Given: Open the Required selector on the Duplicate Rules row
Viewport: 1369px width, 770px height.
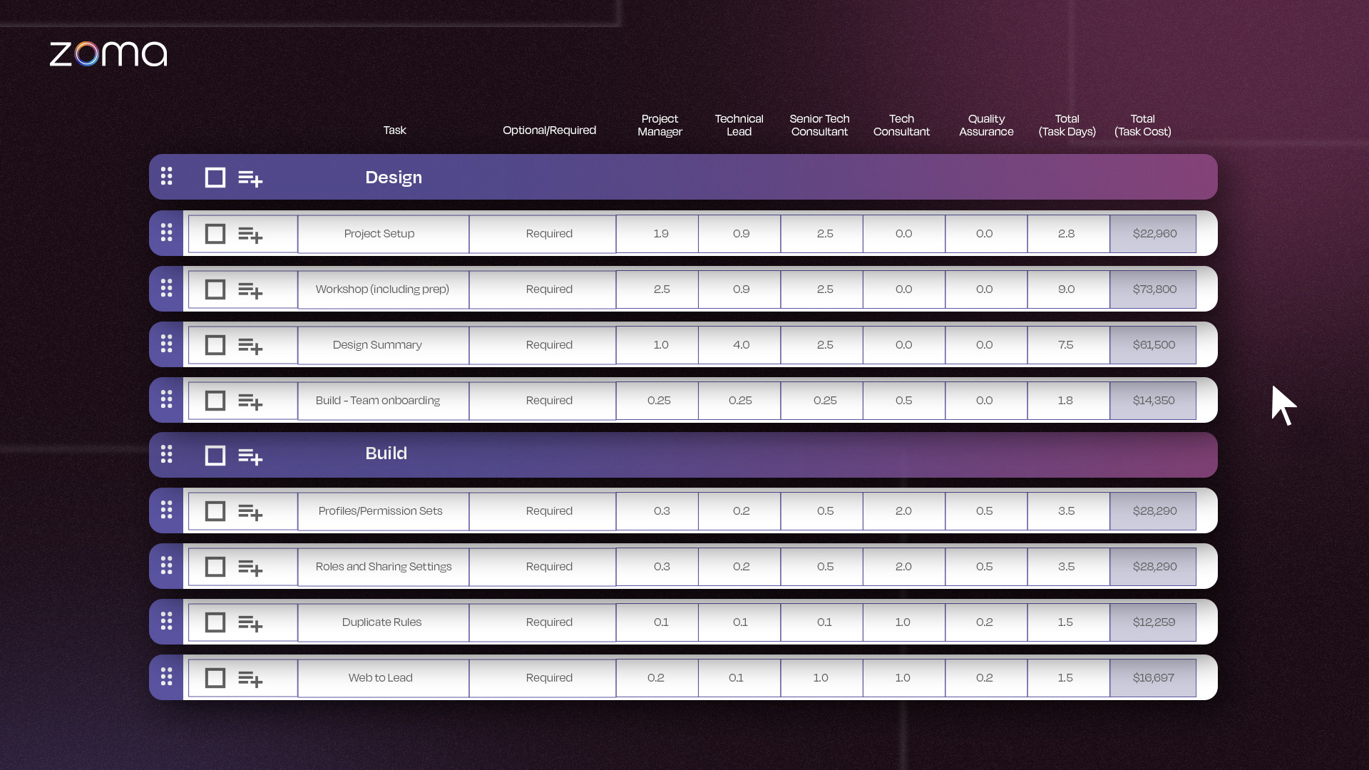Looking at the screenshot, I should click(x=549, y=622).
